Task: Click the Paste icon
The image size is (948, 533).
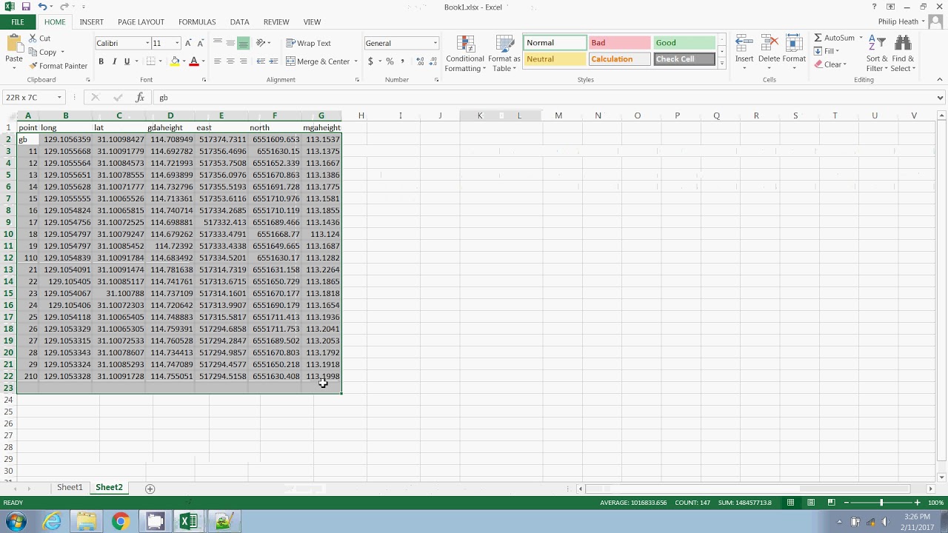Action: point(13,44)
